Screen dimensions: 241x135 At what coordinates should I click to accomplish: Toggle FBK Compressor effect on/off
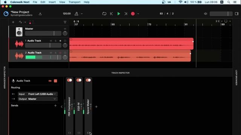coord(69,80)
